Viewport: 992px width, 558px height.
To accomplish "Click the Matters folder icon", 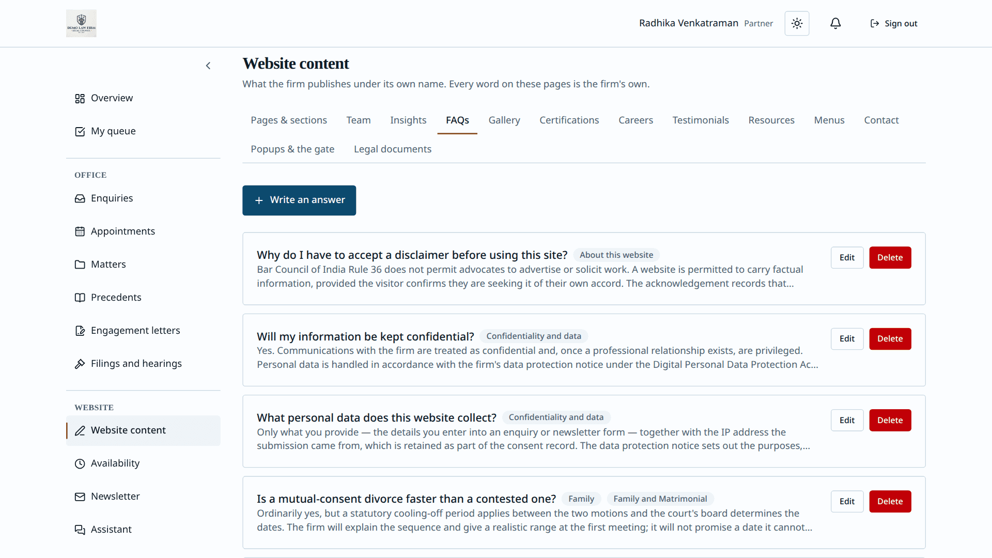I will tap(80, 265).
